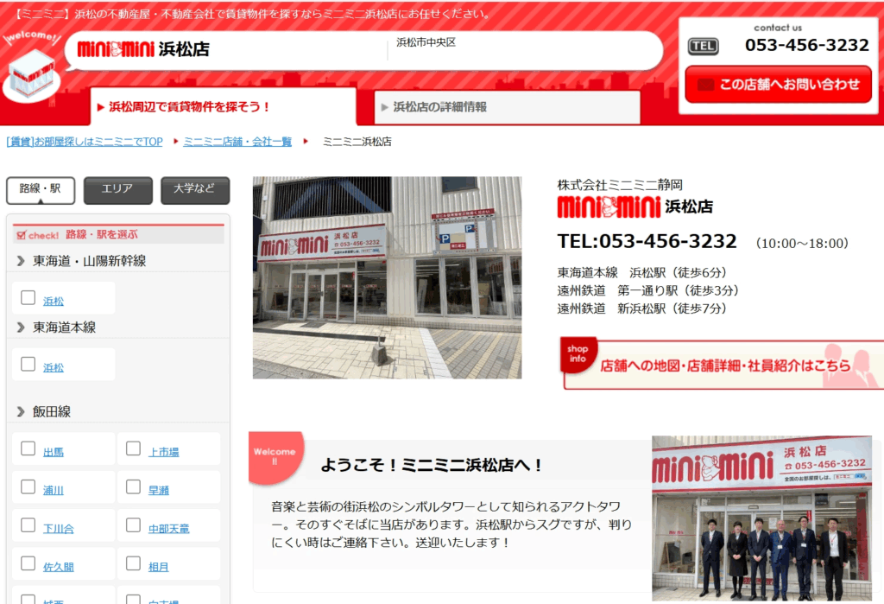Toggle the 飯田線 line section chevron

click(21, 412)
